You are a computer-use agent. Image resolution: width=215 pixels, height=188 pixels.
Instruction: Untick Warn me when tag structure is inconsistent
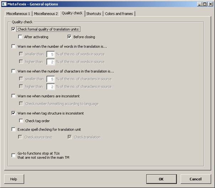pos(14,113)
